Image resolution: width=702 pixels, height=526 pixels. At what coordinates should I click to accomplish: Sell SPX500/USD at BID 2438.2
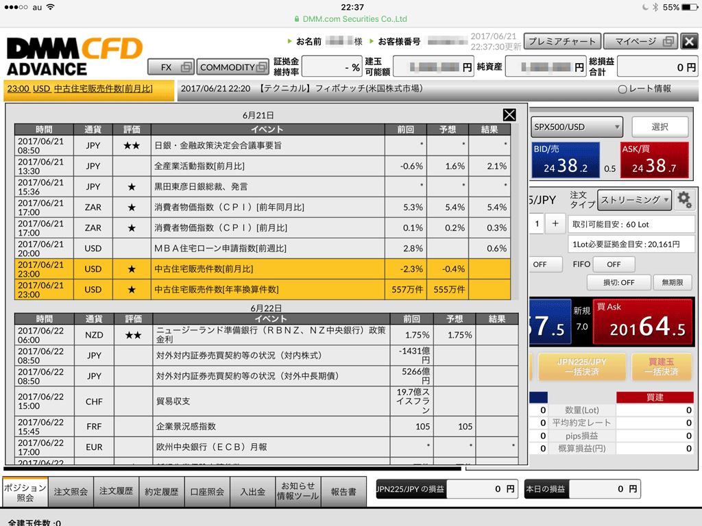click(566, 160)
